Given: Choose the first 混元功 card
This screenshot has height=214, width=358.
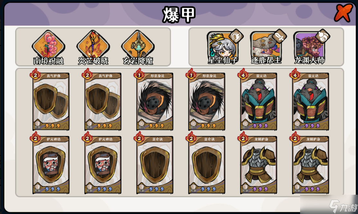Looking at the screenshot, I should (258, 100).
